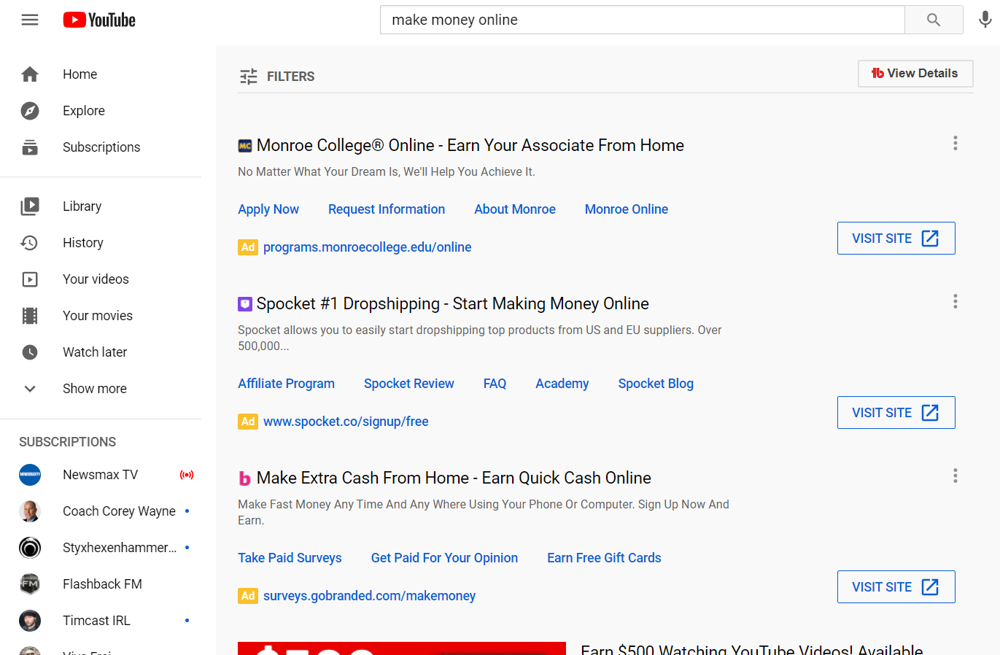Click the Request Information link
The height and width of the screenshot is (655, 1000).
[x=387, y=209]
